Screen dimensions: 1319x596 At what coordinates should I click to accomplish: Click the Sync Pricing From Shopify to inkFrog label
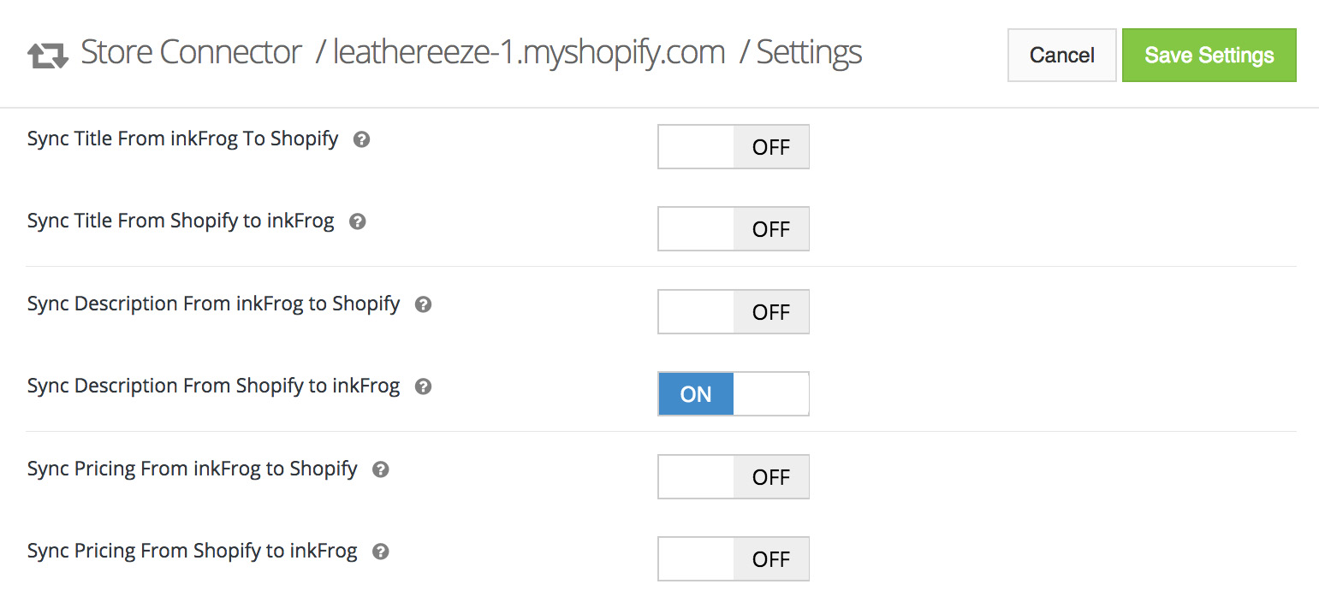(x=193, y=552)
